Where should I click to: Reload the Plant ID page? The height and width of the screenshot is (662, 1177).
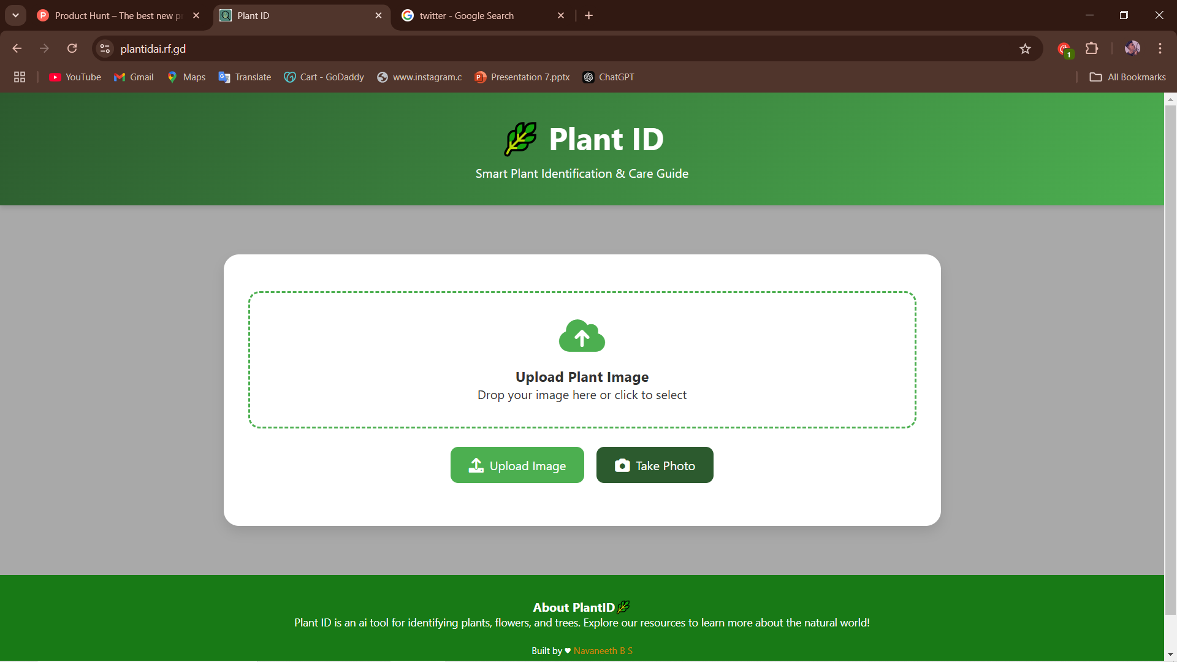[72, 48]
